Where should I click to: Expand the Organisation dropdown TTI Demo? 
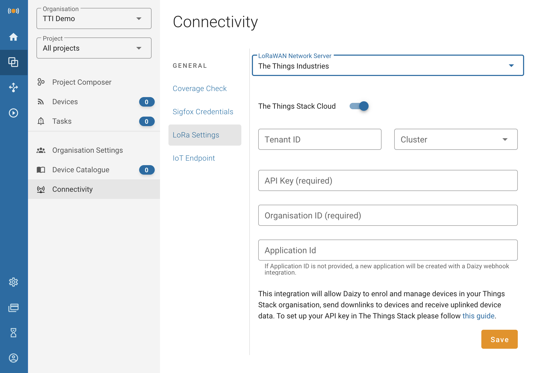point(94,18)
